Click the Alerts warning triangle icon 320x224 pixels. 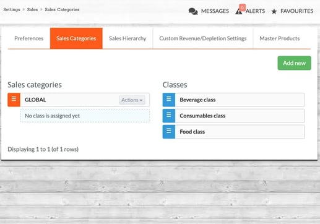(x=238, y=12)
